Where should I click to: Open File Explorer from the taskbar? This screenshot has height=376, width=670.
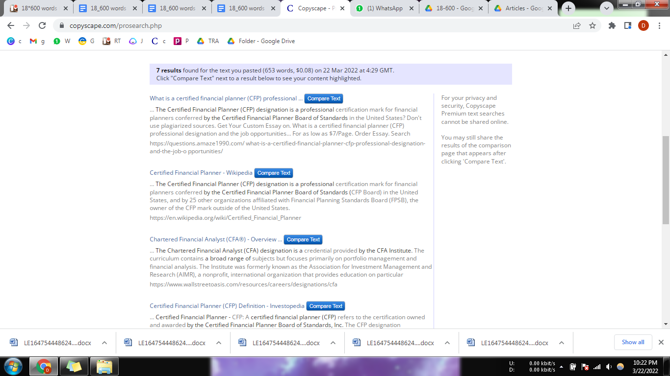click(x=104, y=366)
